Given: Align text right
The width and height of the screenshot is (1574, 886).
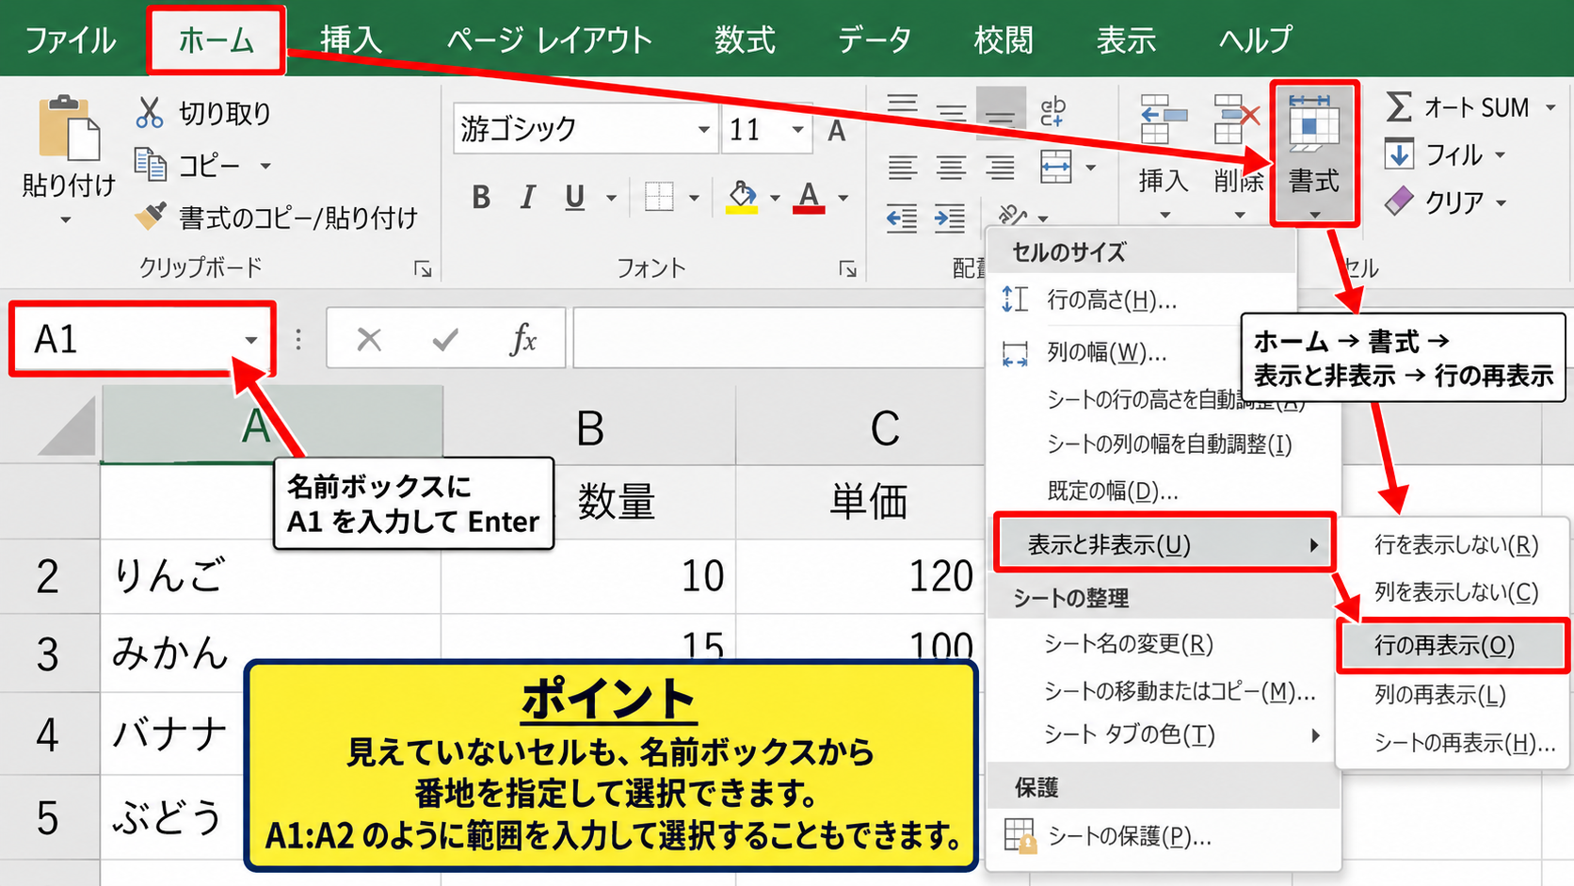Looking at the screenshot, I should (x=1000, y=168).
